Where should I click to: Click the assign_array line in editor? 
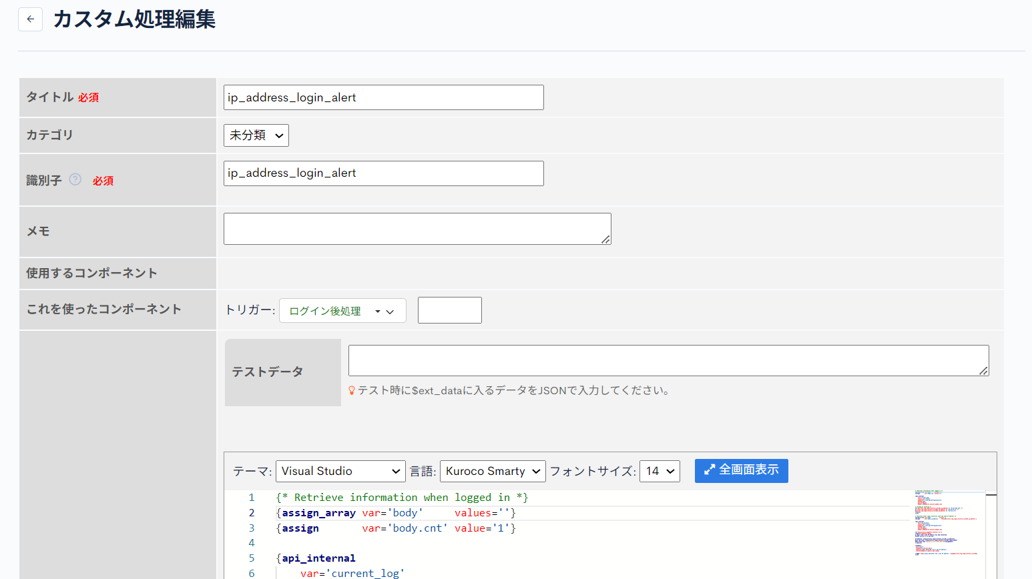pos(396,513)
